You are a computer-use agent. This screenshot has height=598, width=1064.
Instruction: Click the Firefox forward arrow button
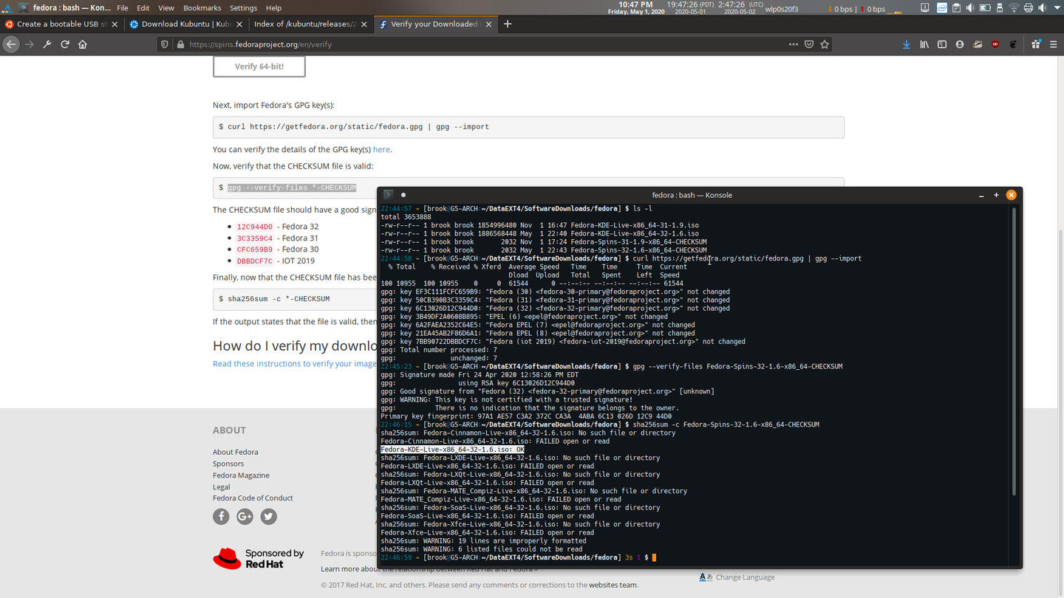tap(30, 44)
